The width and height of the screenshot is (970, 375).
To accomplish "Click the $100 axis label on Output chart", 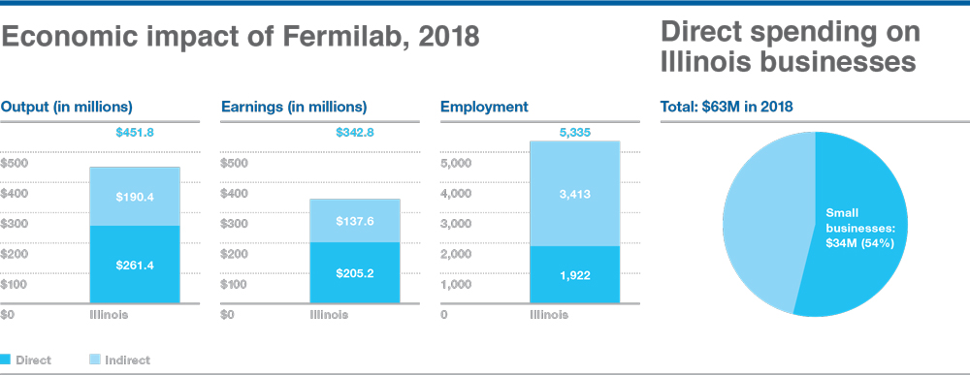I will click(x=15, y=284).
